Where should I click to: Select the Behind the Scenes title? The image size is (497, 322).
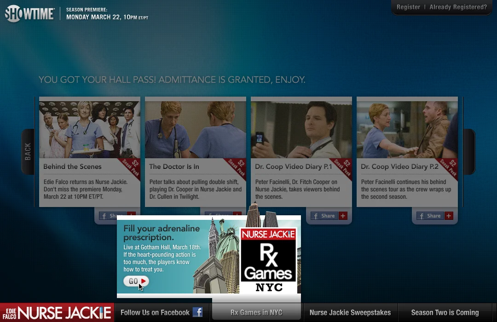tap(72, 167)
